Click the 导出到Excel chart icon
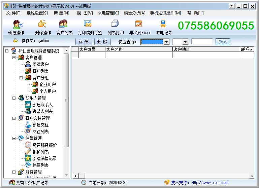The image size is (259, 188). (138, 24)
